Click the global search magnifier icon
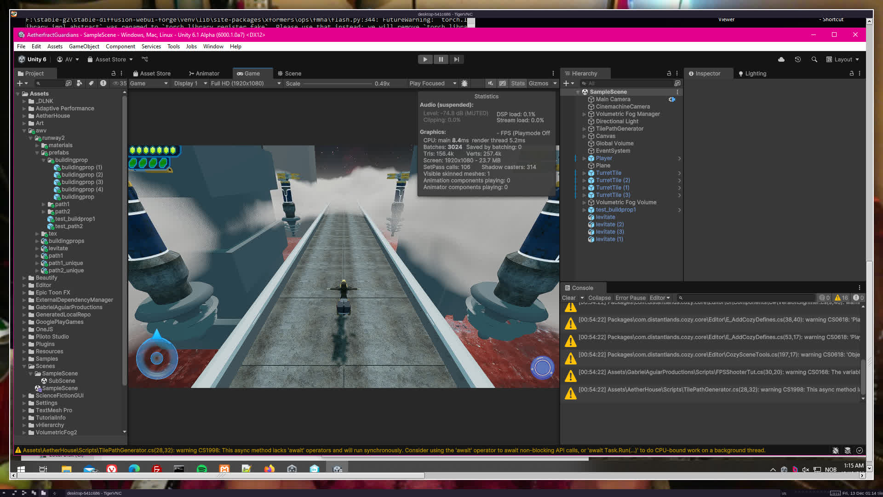Image resolution: width=883 pixels, height=497 pixels. (814, 59)
